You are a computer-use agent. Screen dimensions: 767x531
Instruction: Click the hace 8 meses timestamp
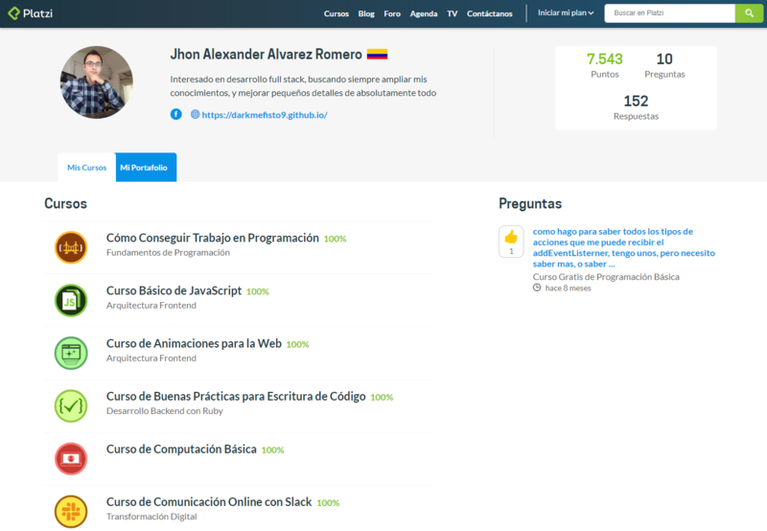coord(568,288)
